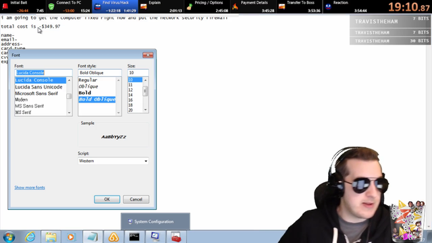Click the font list scrollbar thumb
The width and height of the screenshot is (432, 243).
(69, 96)
